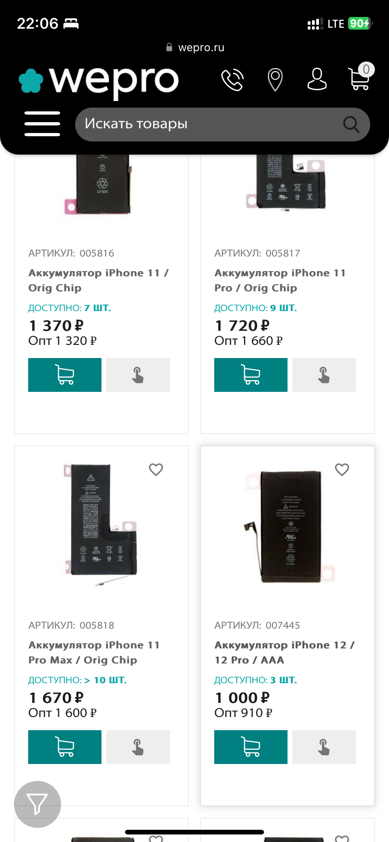This screenshot has height=842, width=389.
Task: Add iPhone 12 / 12 Pro battery to cart
Action: (x=251, y=747)
